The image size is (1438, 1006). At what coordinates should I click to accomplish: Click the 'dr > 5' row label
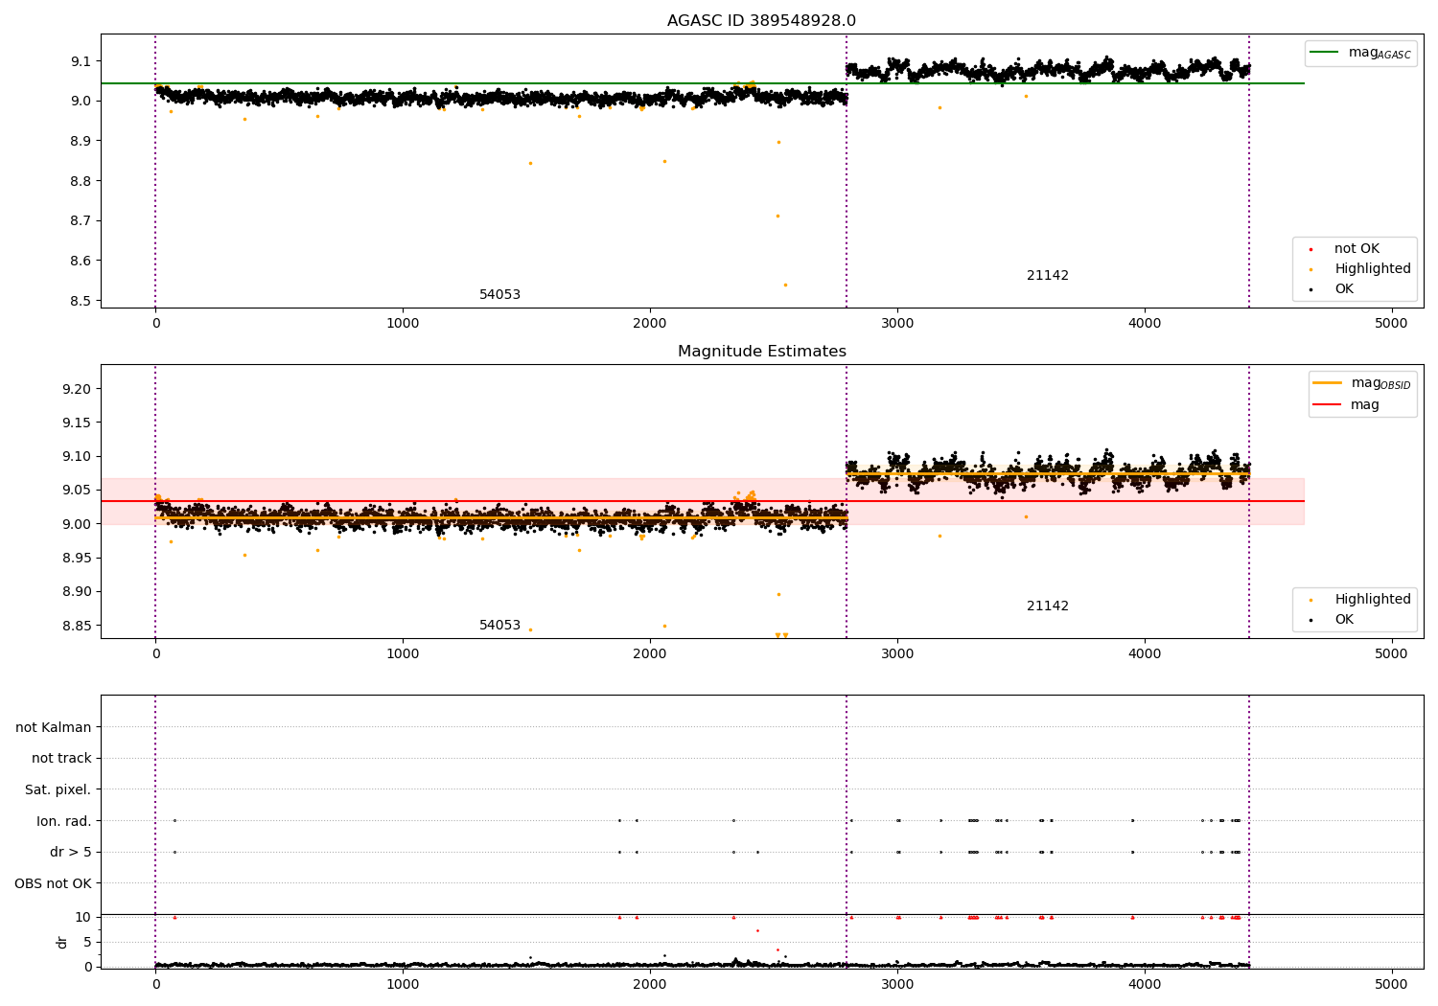pyautogui.click(x=71, y=853)
